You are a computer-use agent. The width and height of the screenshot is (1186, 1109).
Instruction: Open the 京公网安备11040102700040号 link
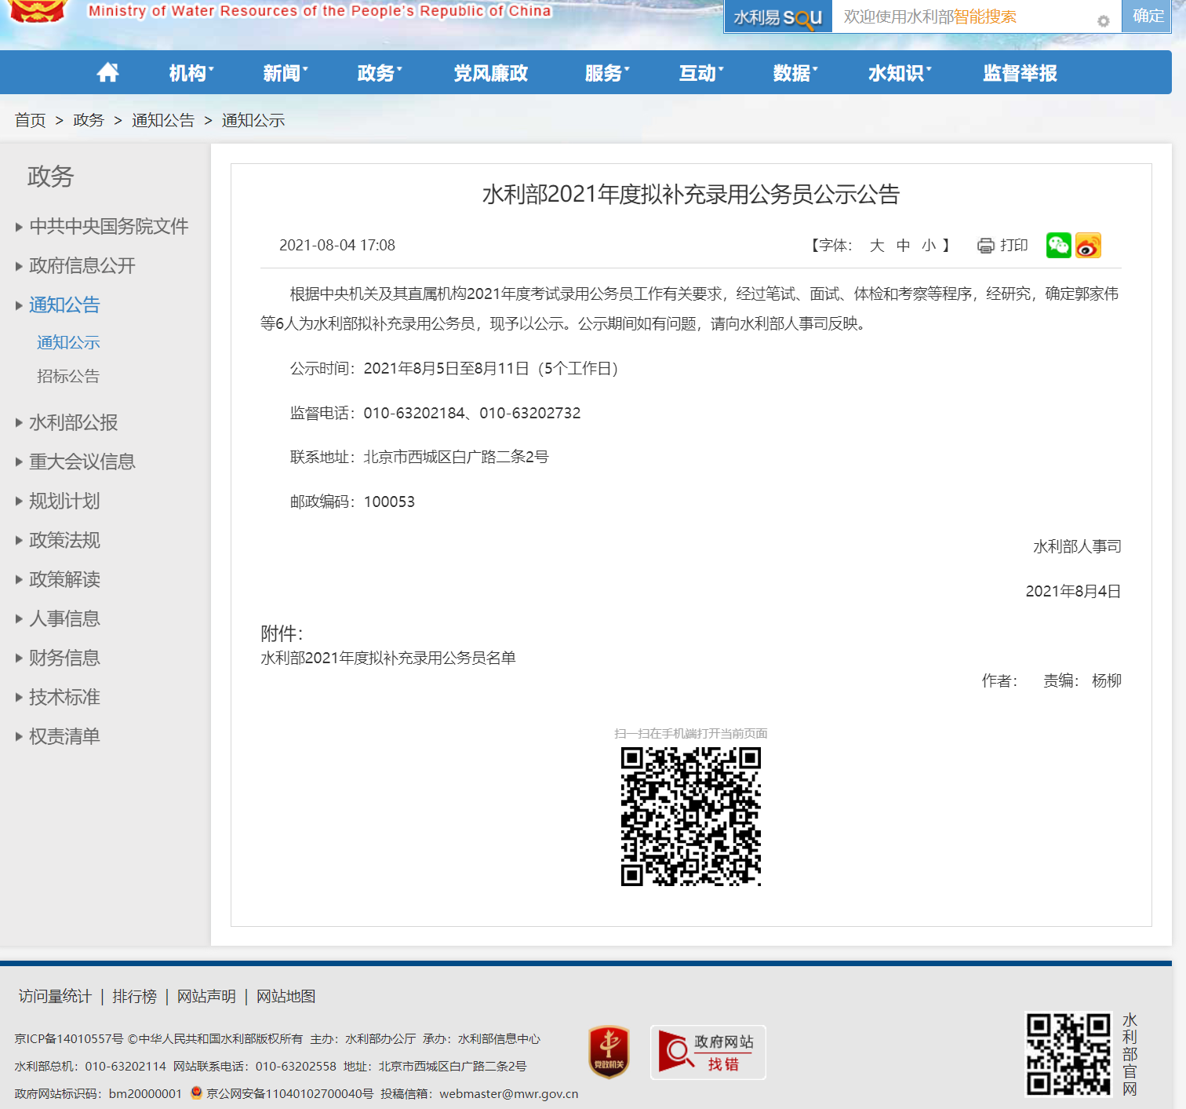(289, 1093)
